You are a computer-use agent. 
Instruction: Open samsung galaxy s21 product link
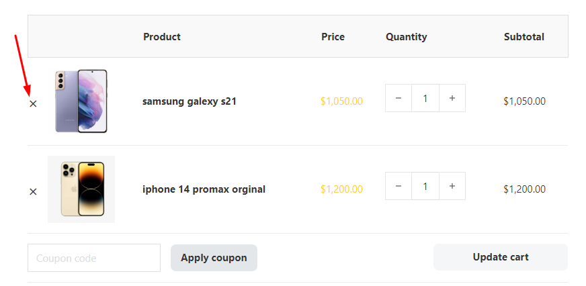[189, 101]
